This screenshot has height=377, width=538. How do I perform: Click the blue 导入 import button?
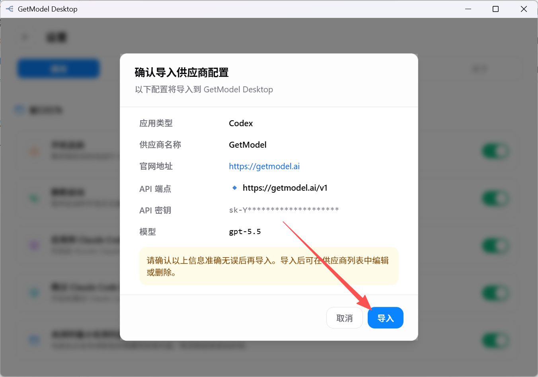click(385, 318)
